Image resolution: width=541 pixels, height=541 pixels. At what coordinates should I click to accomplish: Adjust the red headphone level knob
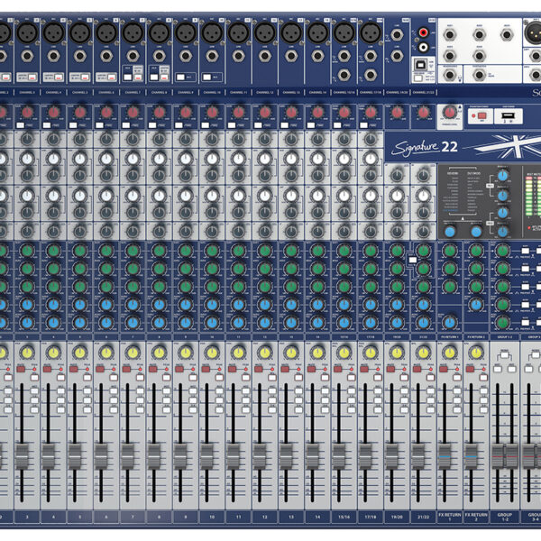click(449, 112)
